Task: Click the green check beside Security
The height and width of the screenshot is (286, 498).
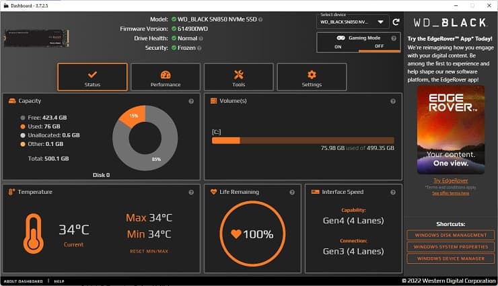Action: point(174,48)
